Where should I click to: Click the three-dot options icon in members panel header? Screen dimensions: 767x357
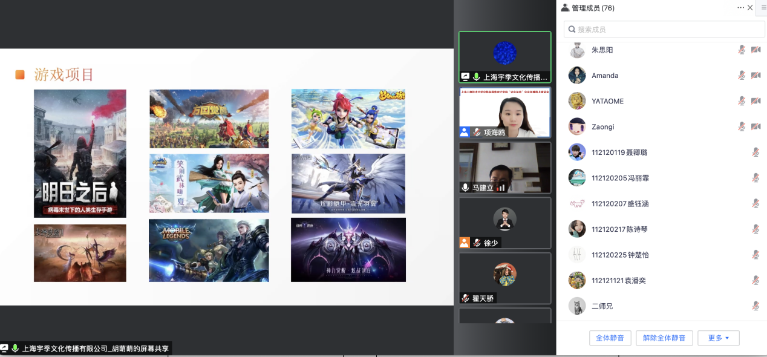click(740, 8)
